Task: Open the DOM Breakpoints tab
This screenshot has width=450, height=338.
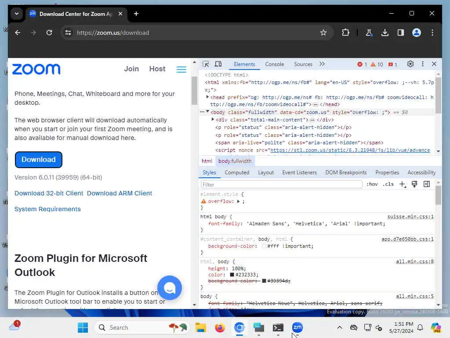Action: point(346,173)
